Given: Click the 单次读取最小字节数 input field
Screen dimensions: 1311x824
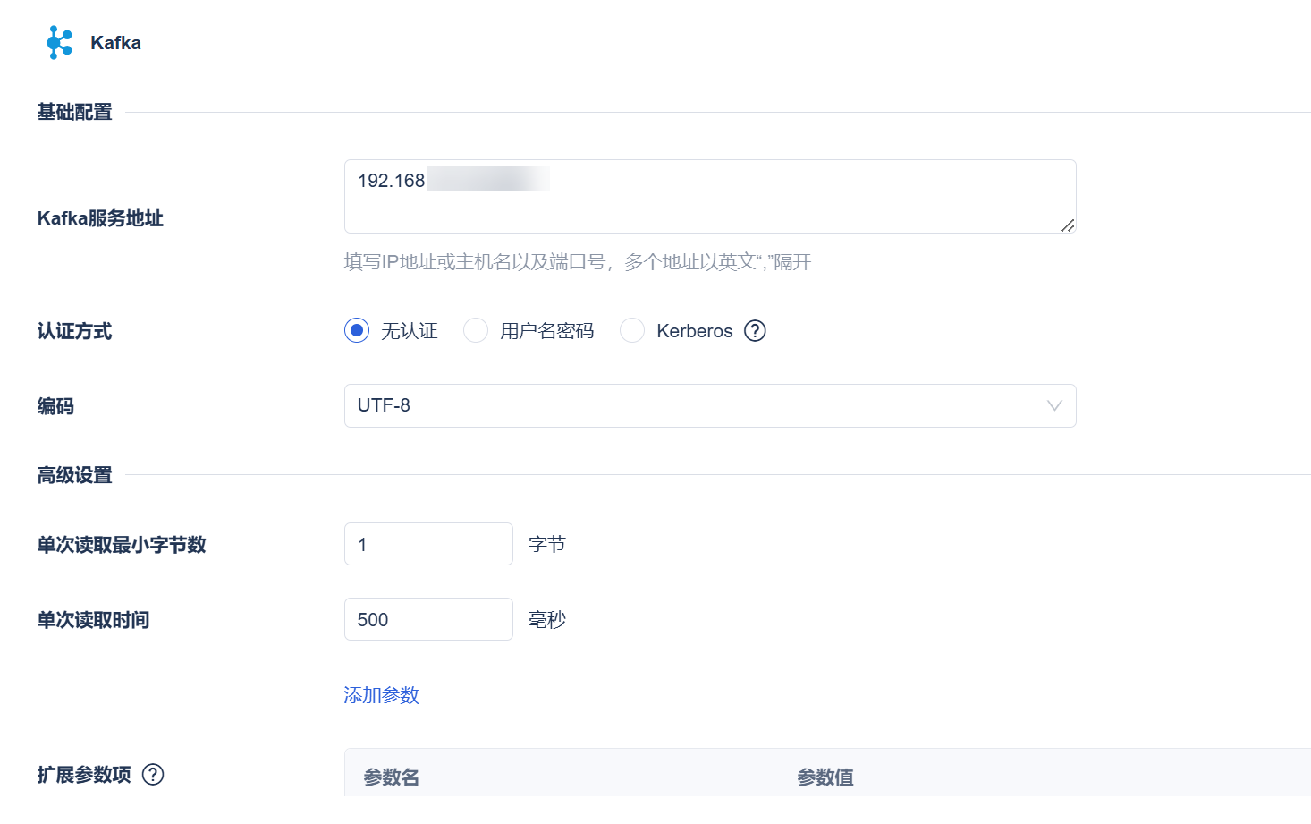Looking at the screenshot, I should tap(428, 544).
